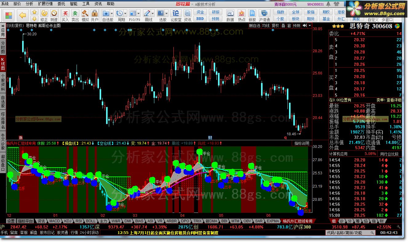The width and height of the screenshot is (408, 242).
Task: Expand the F10/F9 dropdown arrow
Action: pos(139,14)
